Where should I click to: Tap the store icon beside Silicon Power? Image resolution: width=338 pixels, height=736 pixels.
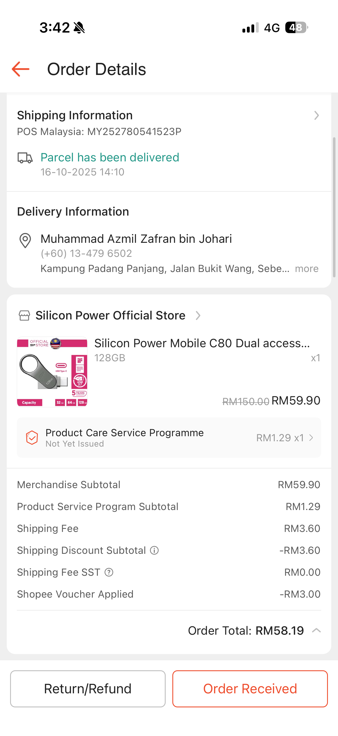[24, 316]
